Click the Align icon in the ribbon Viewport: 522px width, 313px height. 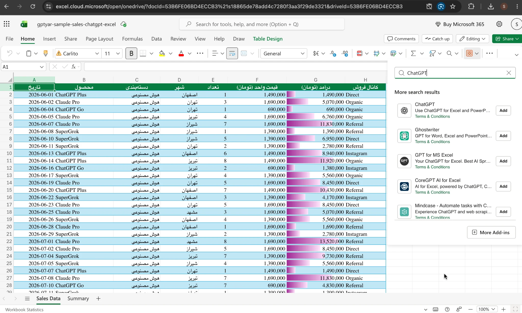point(215,53)
